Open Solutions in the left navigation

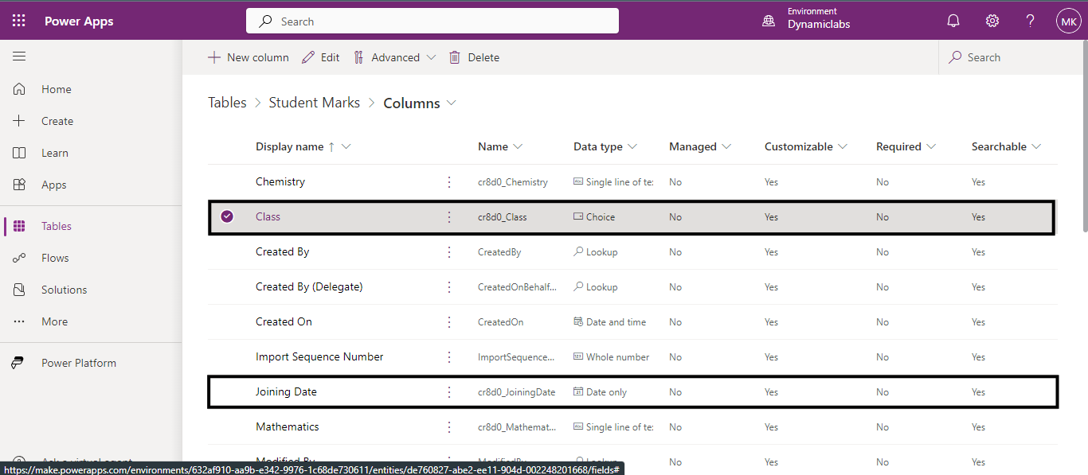point(64,290)
